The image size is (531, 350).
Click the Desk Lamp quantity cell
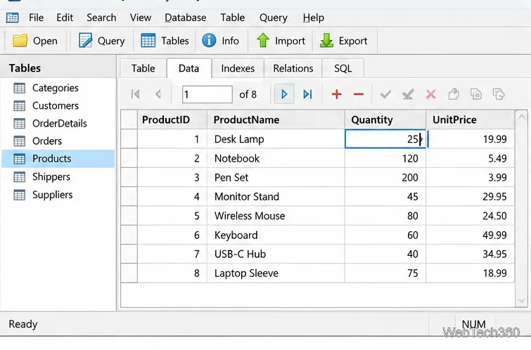click(x=385, y=139)
